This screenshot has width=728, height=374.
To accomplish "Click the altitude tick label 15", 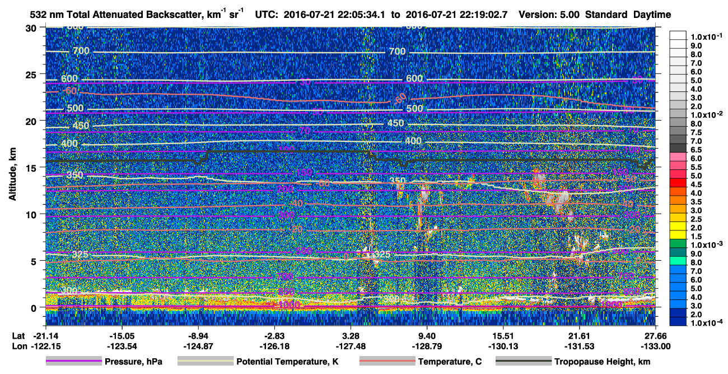I will (32, 168).
